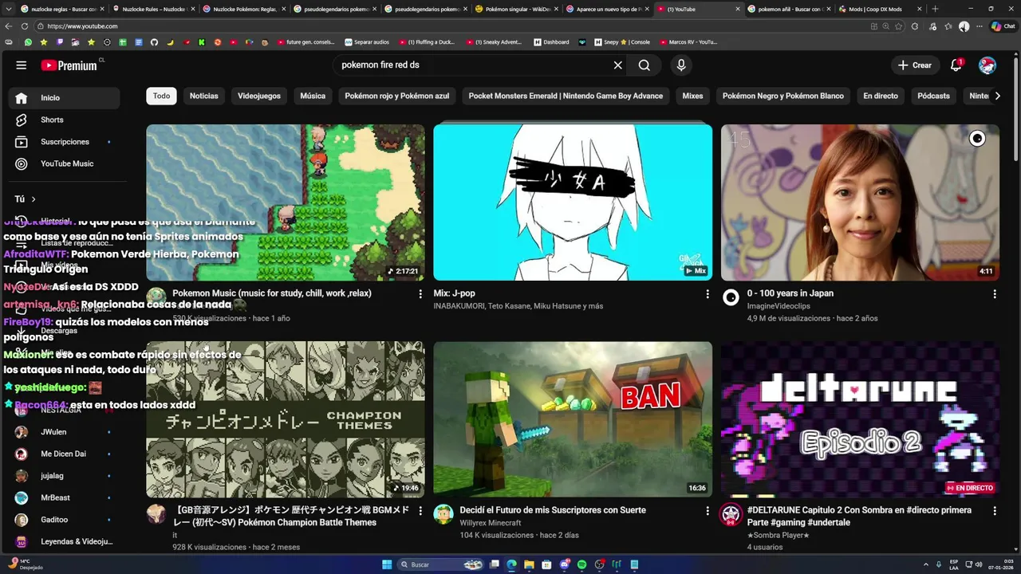
Task: Go back in the browser
Action: [x=10, y=26]
